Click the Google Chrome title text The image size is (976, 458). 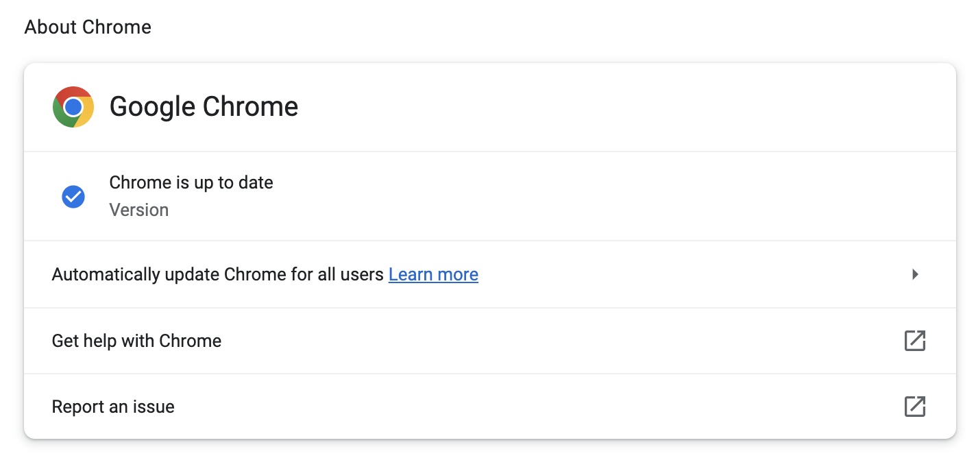(204, 107)
